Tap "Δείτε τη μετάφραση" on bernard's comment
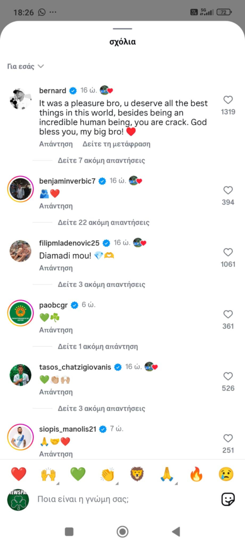 point(116,144)
